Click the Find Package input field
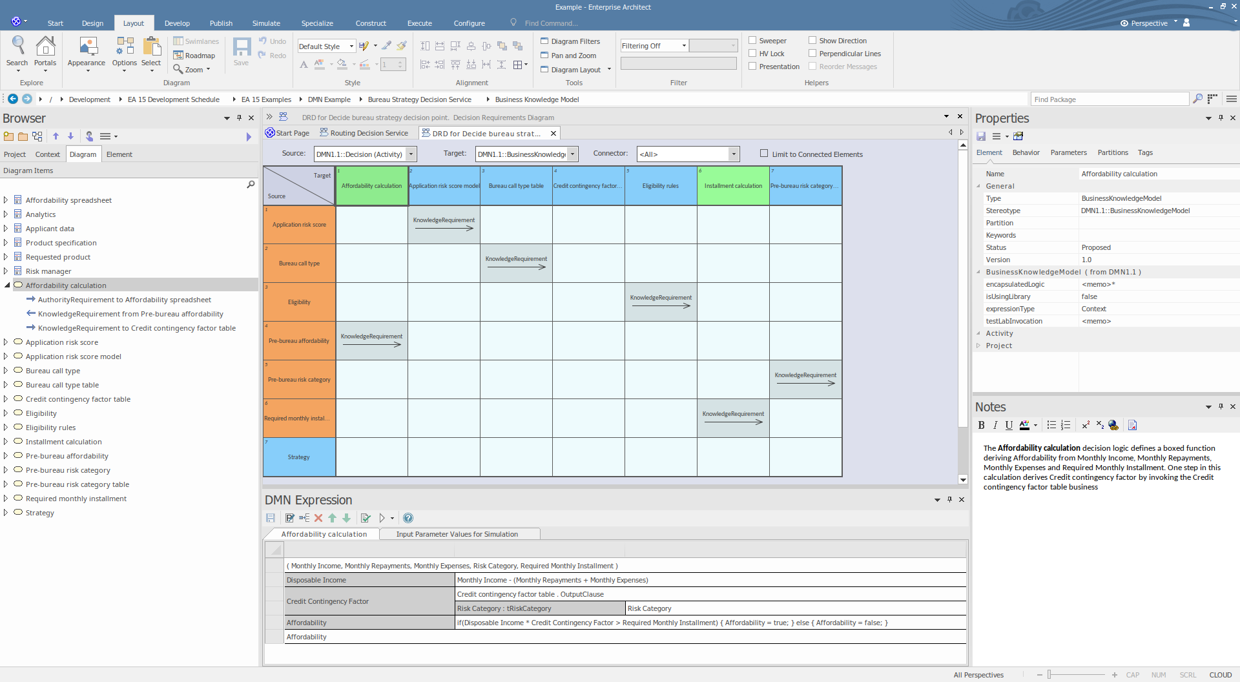The image size is (1240, 682). [x=1108, y=99]
